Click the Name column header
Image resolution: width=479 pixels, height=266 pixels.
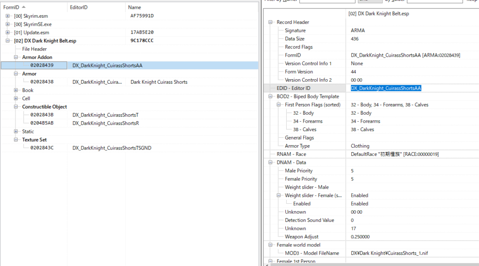[x=134, y=7]
